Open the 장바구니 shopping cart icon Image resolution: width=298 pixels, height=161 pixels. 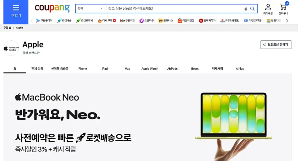click(x=283, y=9)
